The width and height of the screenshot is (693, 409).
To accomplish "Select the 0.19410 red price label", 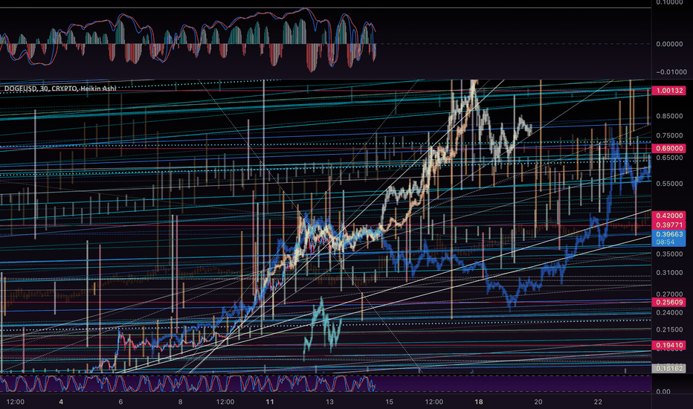I will (x=668, y=345).
